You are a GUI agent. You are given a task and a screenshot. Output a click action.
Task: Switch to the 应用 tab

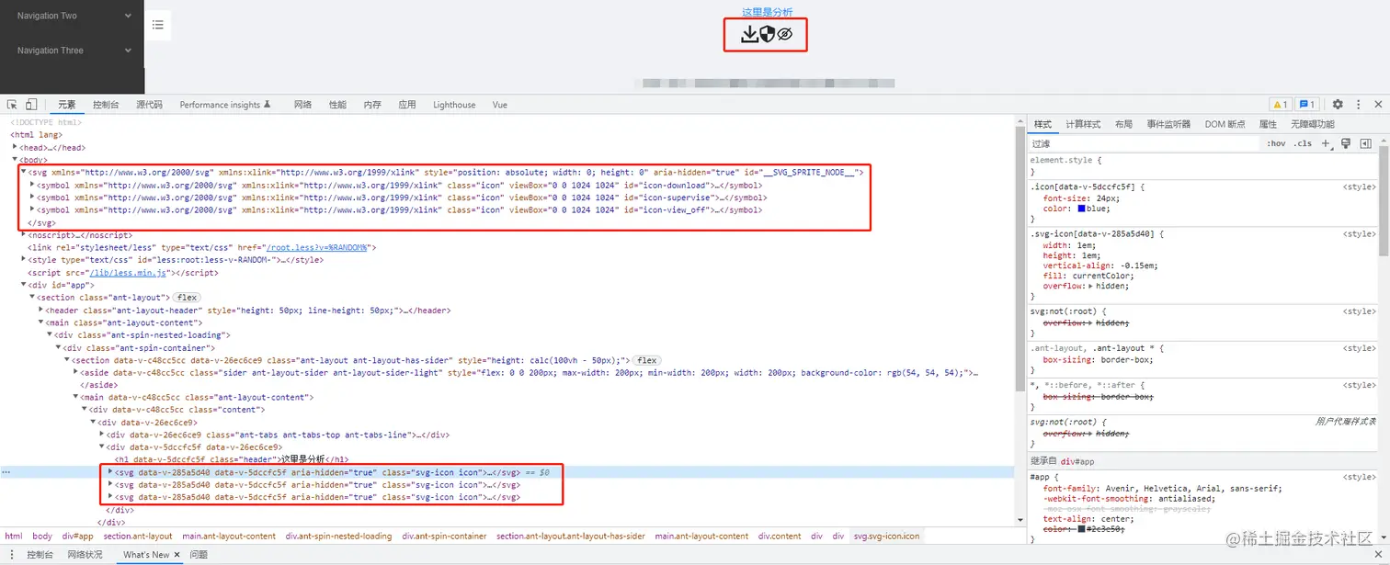[407, 105]
